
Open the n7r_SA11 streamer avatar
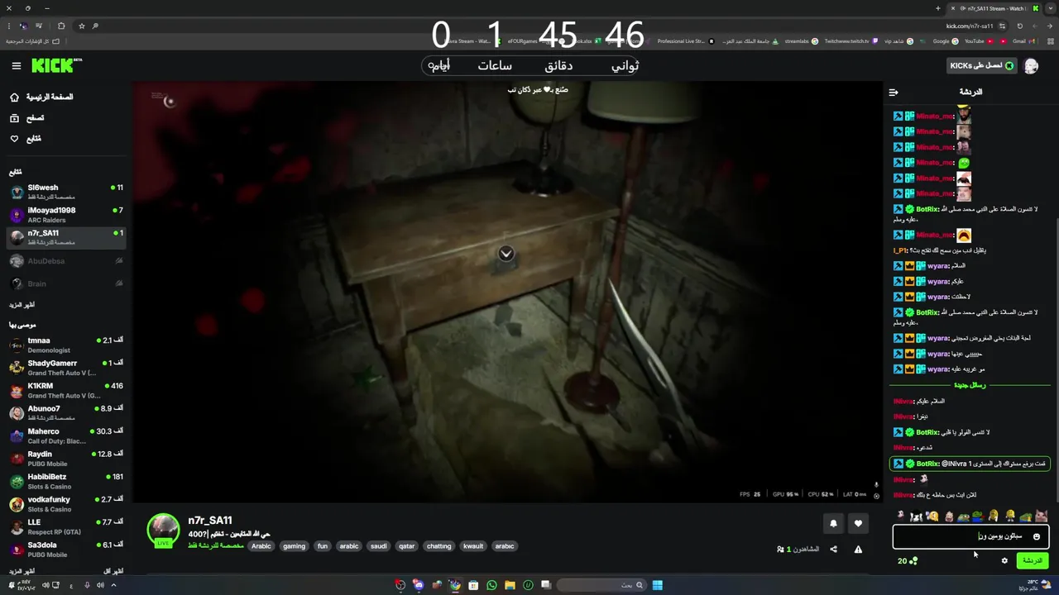[x=163, y=531]
